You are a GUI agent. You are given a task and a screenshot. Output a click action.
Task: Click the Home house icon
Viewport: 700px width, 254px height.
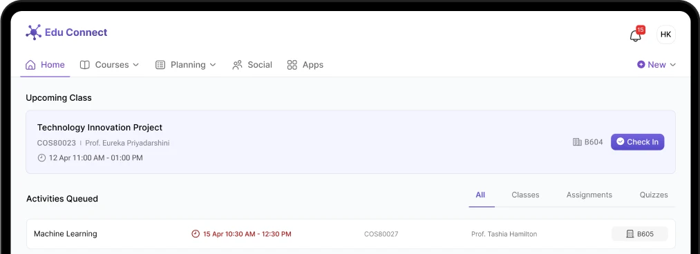point(30,65)
